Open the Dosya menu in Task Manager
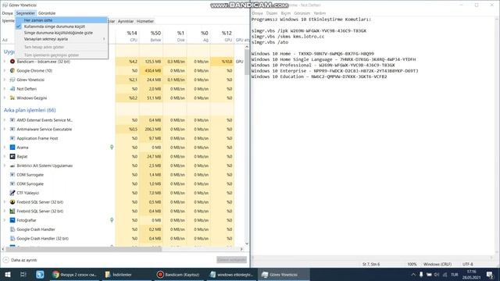The width and height of the screenshot is (500, 281). tap(7, 13)
